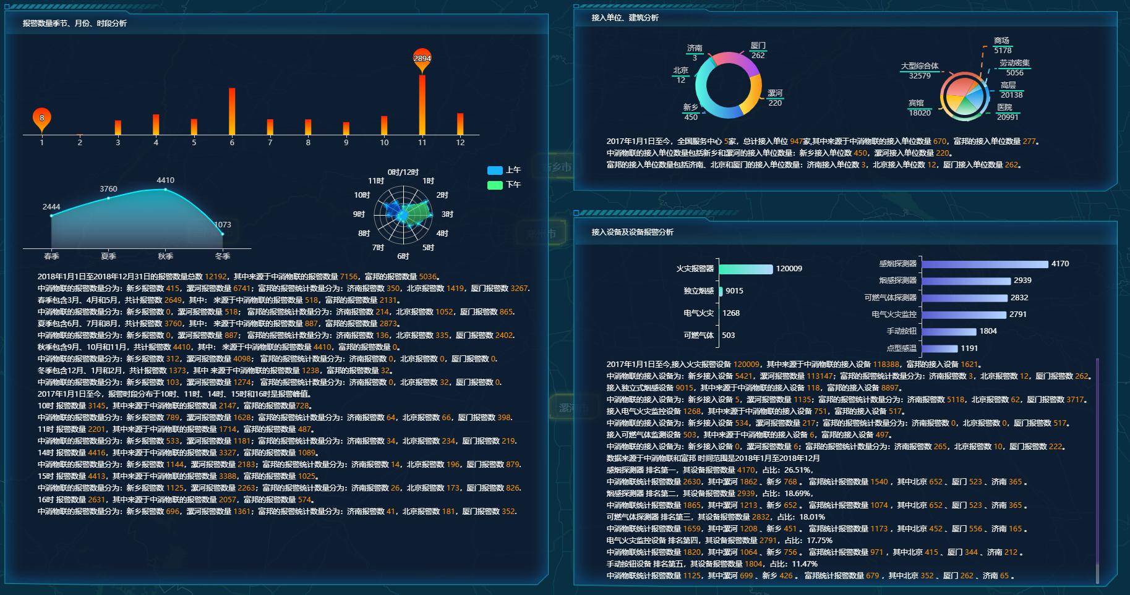1130x595 pixels.
Task: Click the 新乡 450 donut label
Action: point(690,112)
